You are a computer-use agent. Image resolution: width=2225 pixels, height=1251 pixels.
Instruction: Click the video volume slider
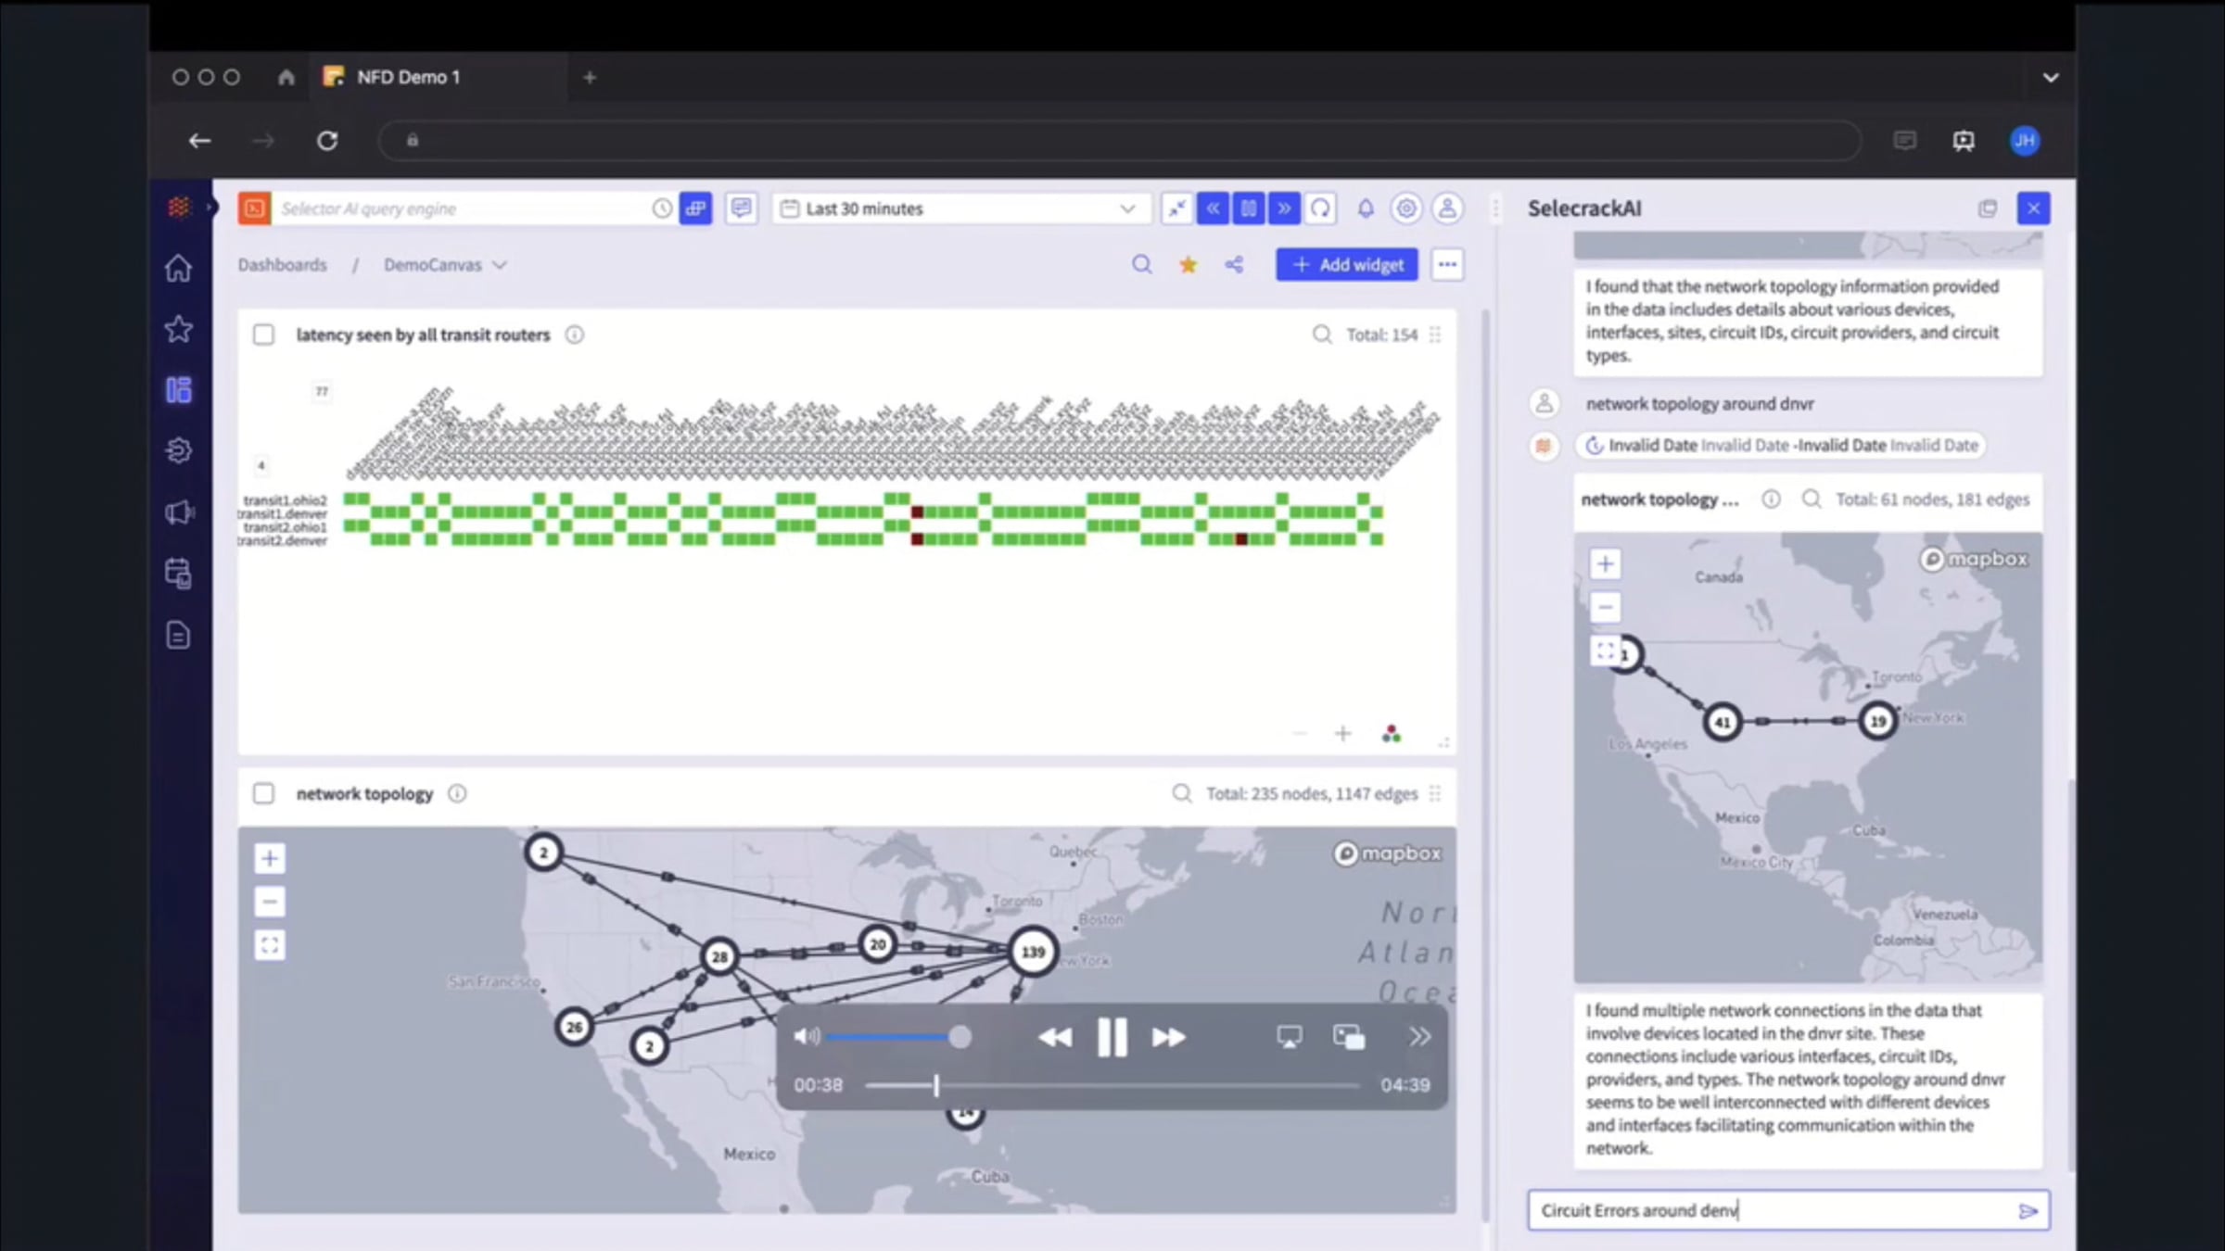897,1037
